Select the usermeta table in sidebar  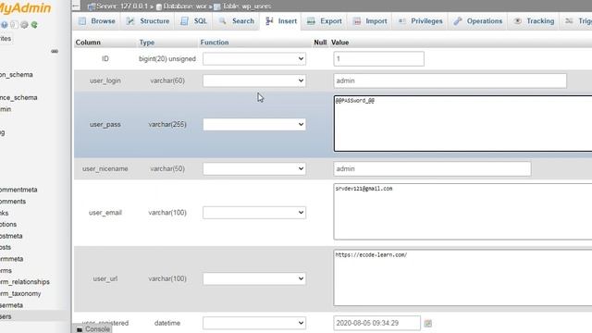click(x=12, y=305)
